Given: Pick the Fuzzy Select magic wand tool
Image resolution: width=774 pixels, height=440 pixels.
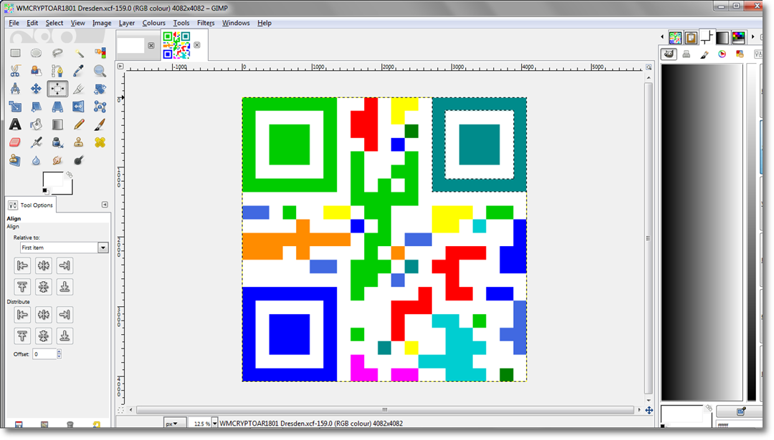Looking at the screenshot, I should tap(79, 53).
